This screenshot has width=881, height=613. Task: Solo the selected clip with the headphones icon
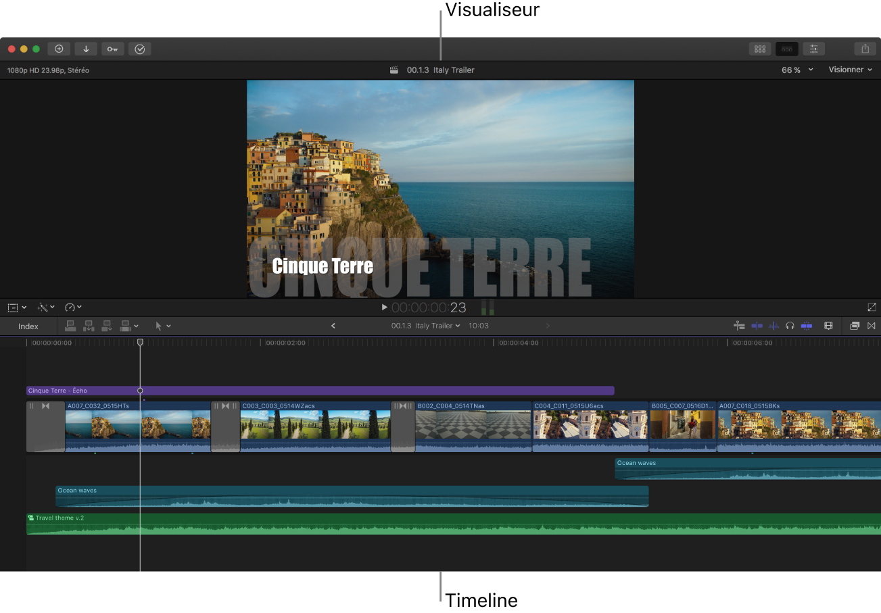click(x=790, y=326)
